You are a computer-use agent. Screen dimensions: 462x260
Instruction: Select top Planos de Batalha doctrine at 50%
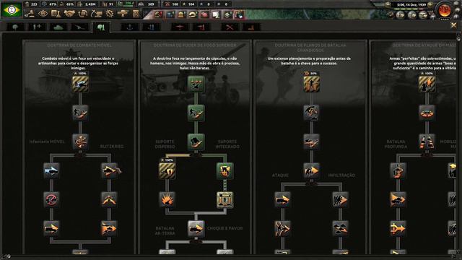pyautogui.click(x=311, y=84)
